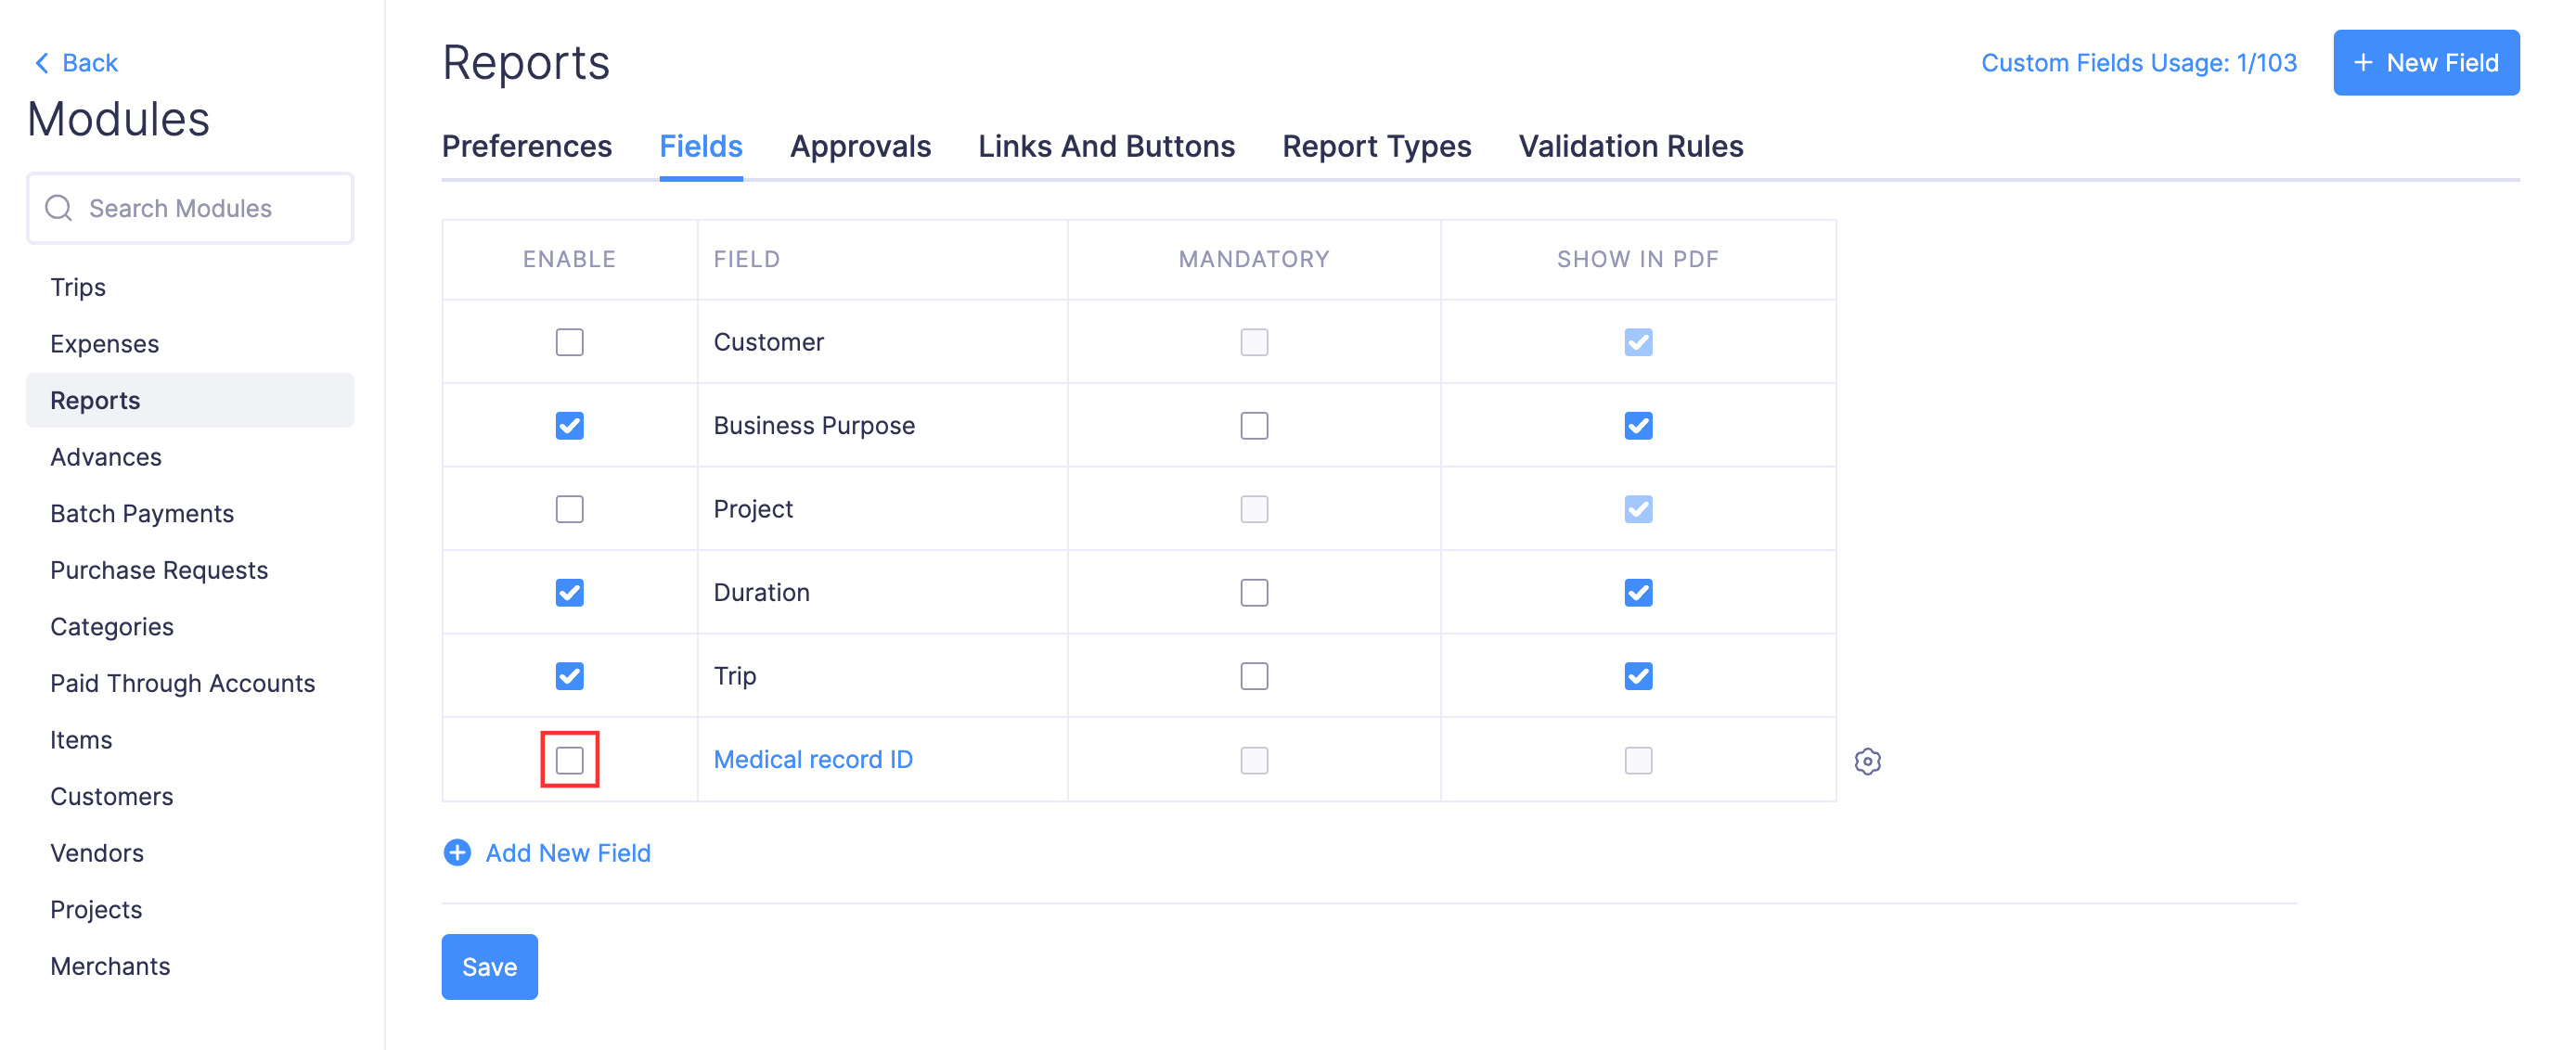Click the plus icon on New Field button

(x=2362, y=63)
